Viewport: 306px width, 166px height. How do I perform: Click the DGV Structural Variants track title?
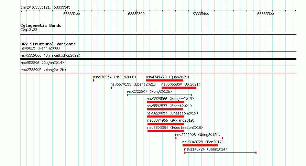tap(48, 44)
